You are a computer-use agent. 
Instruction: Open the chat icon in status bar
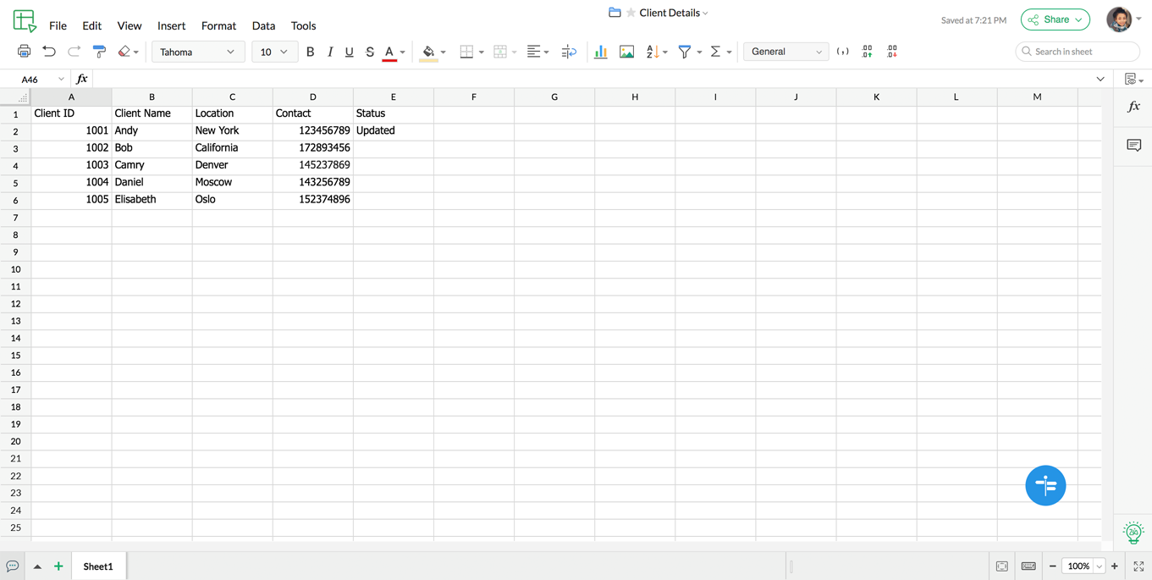[13, 566]
